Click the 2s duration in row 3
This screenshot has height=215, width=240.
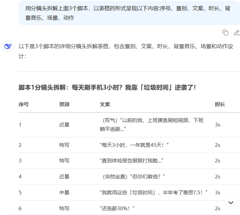coord(218,161)
